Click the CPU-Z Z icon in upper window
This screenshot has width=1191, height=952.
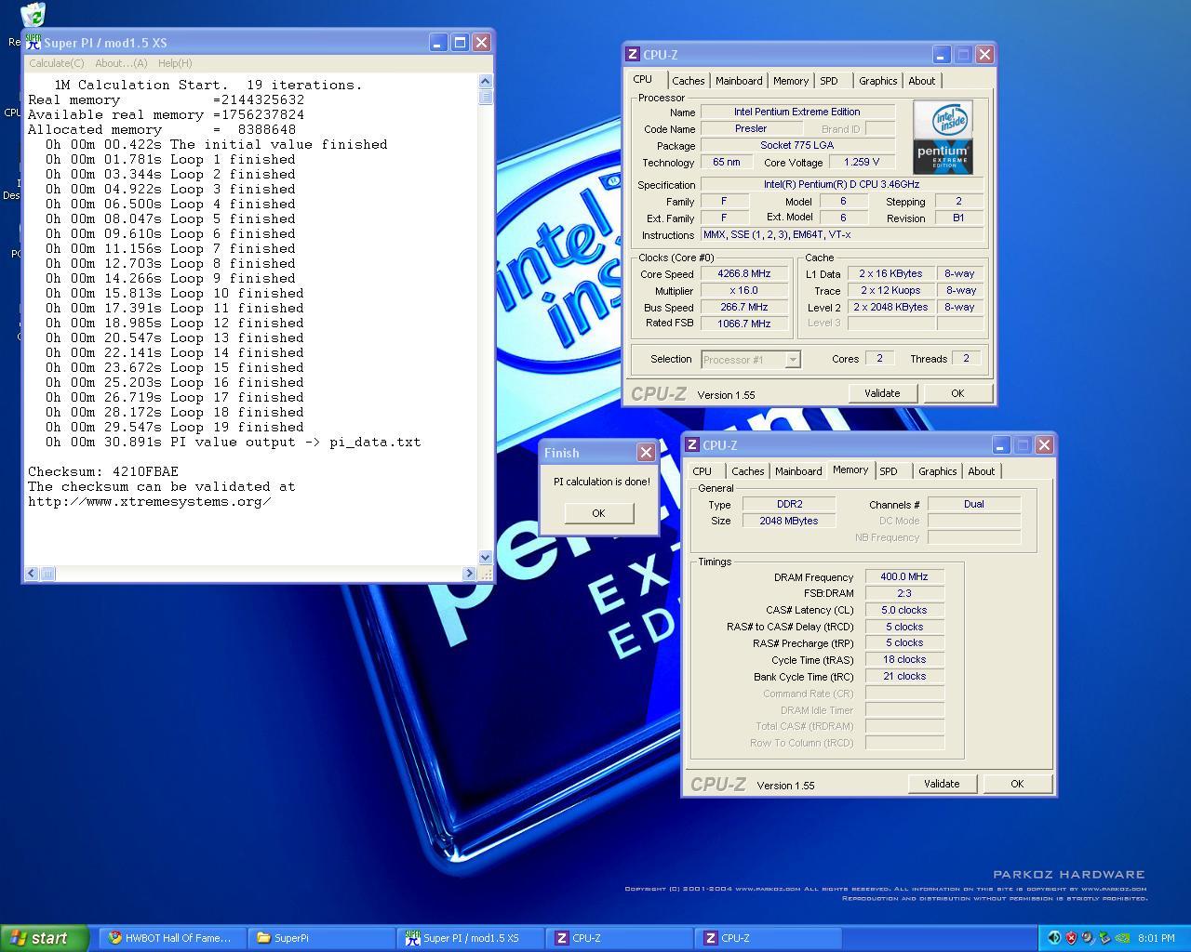click(633, 55)
